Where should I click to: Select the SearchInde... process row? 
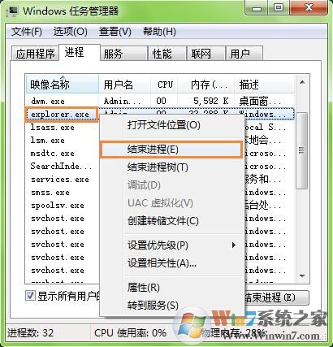pos(63,167)
